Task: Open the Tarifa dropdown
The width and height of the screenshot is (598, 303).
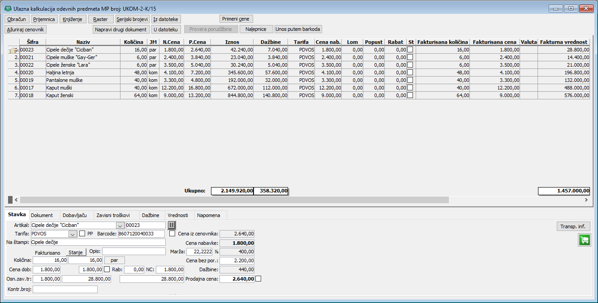Action: point(73,234)
